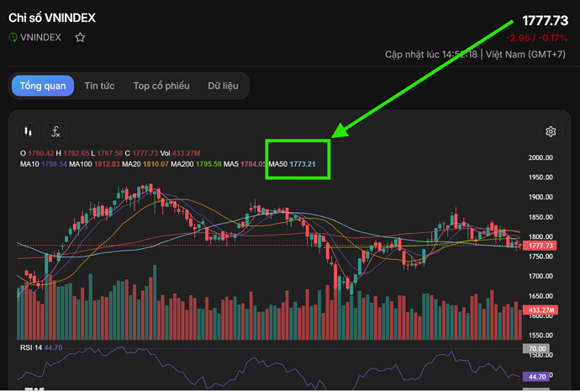Open the fx indicators menu
This screenshot has width=580, height=392.
tap(55, 131)
